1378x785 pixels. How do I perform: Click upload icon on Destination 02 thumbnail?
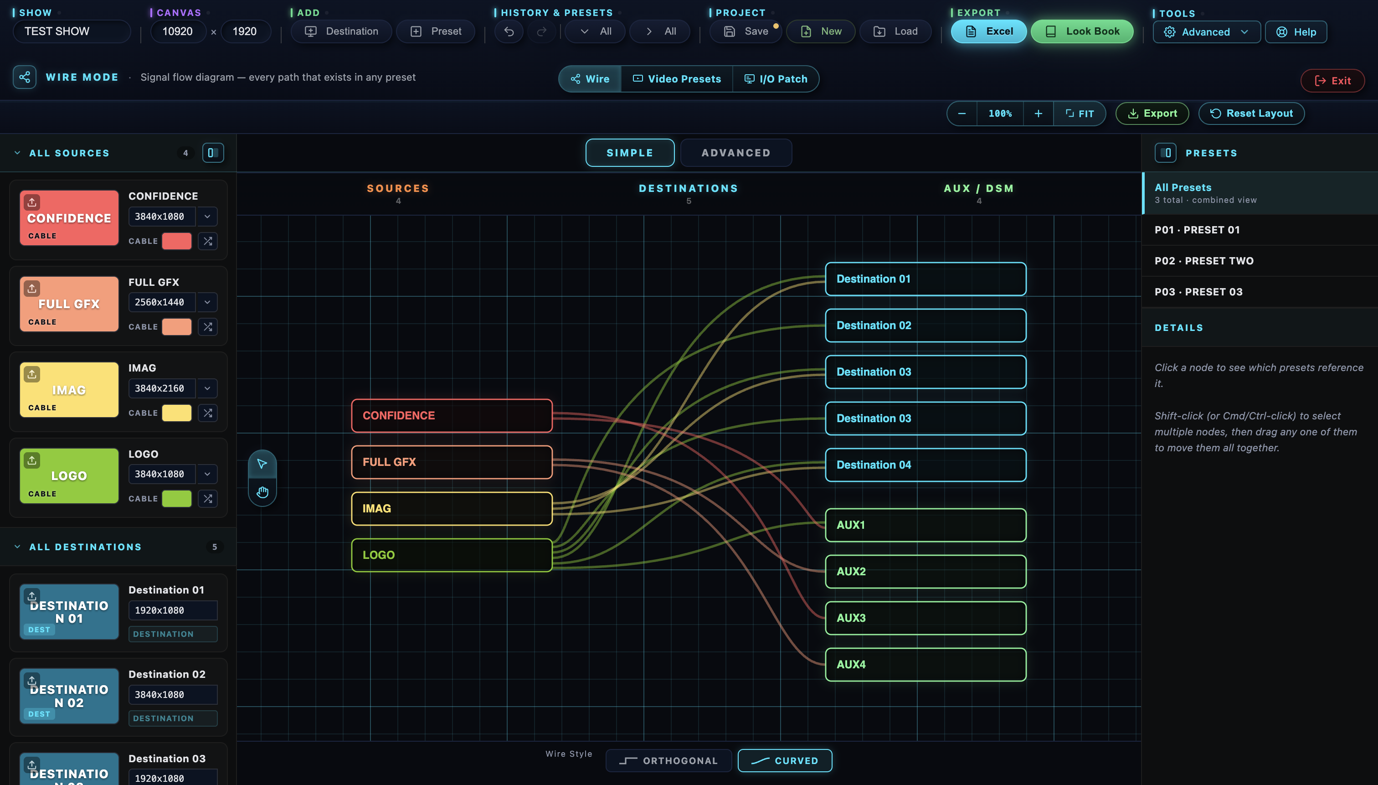click(x=32, y=681)
